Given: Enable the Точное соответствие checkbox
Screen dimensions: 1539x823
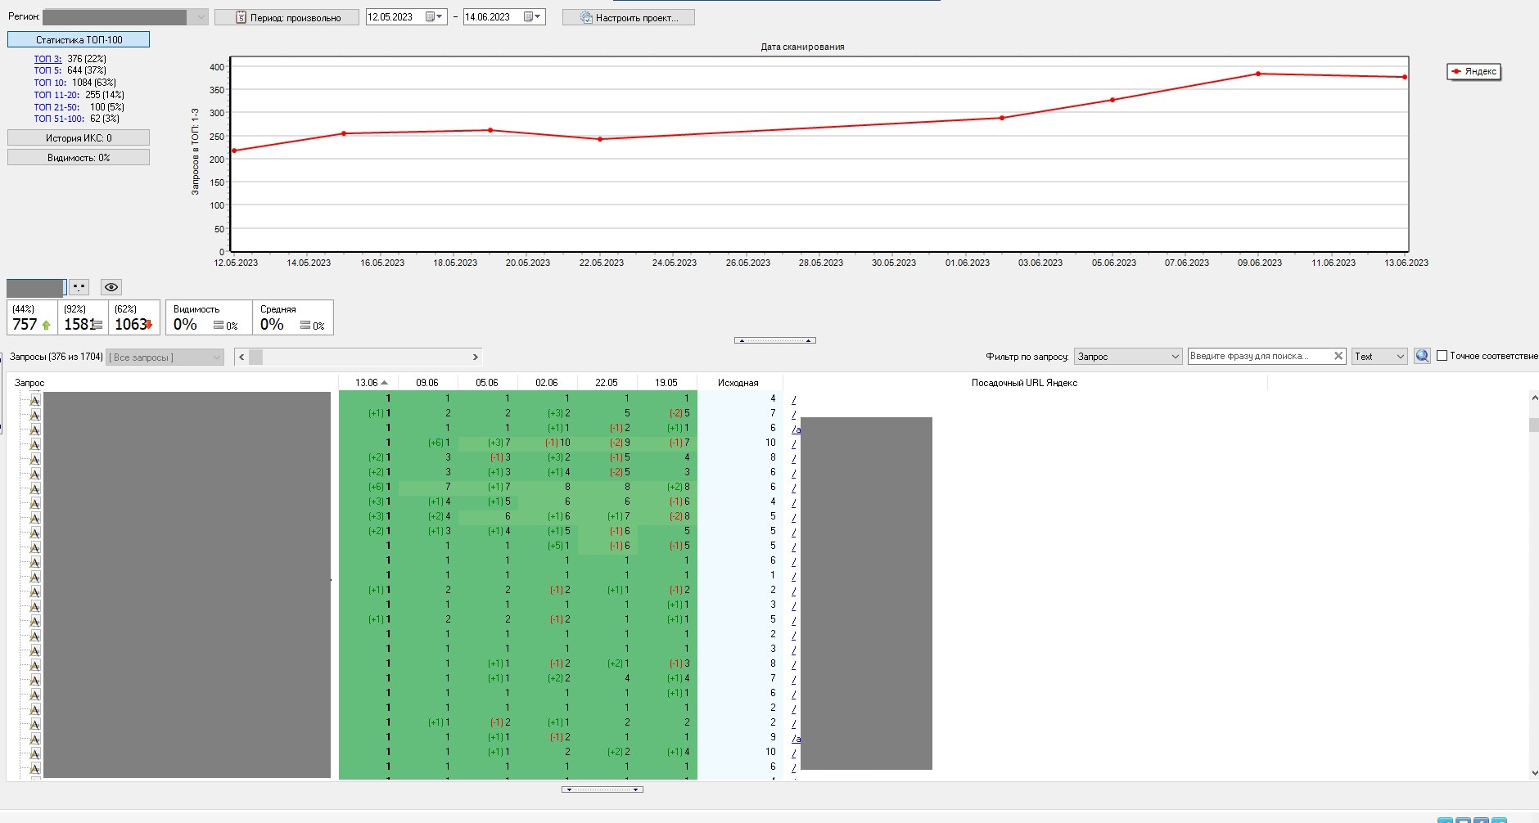Looking at the screenshot, I should [x=1442, y=356].
